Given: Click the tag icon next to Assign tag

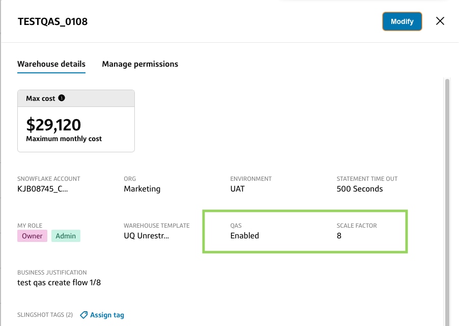Looking at the screenshot, I should tap(83, 315).
